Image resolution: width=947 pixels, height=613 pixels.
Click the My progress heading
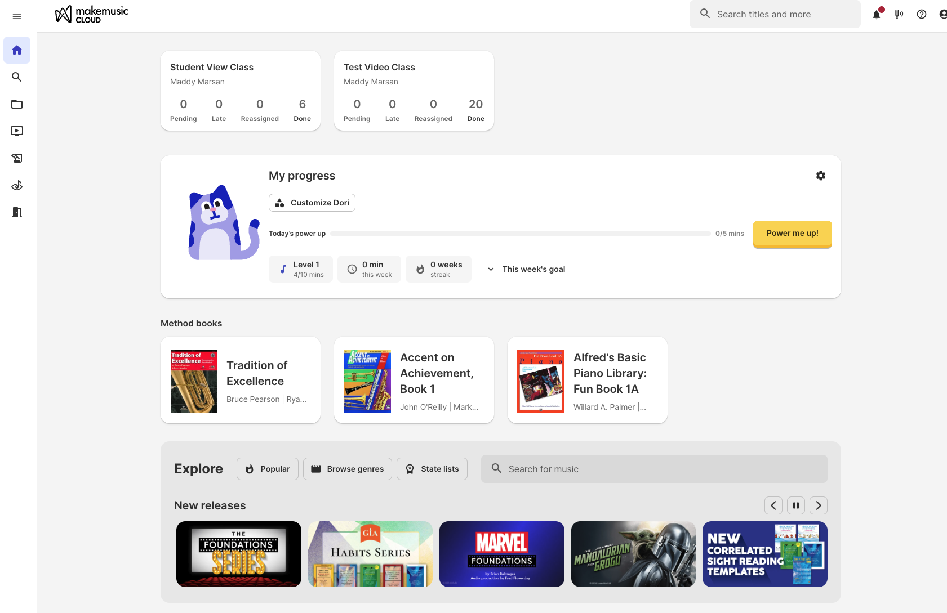pos(302,176)
